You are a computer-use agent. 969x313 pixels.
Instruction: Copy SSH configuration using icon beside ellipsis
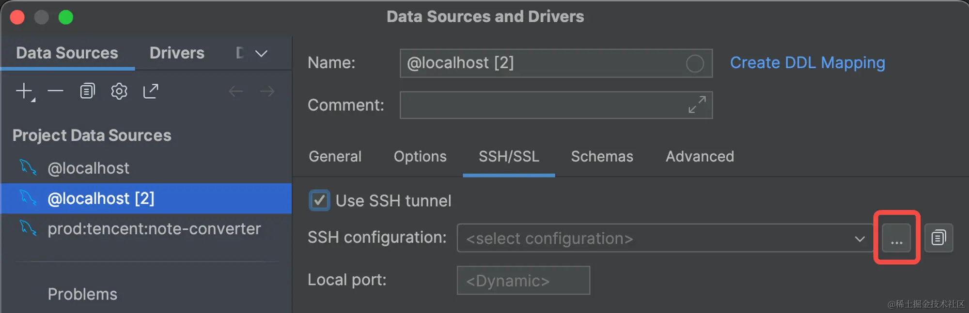tap(938, 238)
